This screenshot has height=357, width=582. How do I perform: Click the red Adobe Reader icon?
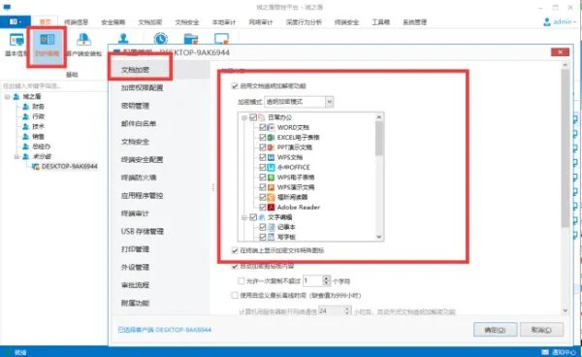[272, 207]
